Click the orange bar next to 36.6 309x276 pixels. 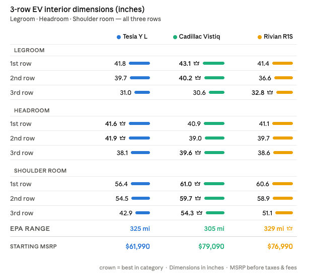[x=283, y=78]
